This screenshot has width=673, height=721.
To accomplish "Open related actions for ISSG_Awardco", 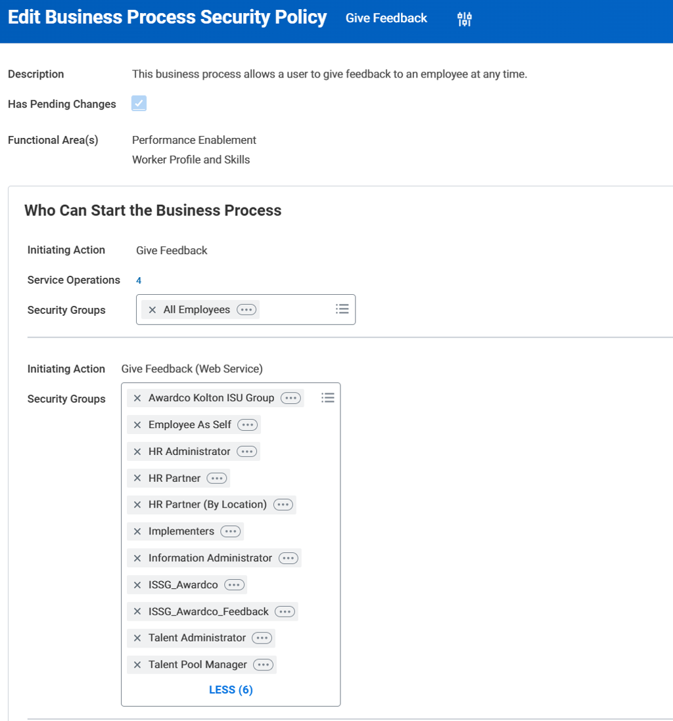I will (234, 584).
